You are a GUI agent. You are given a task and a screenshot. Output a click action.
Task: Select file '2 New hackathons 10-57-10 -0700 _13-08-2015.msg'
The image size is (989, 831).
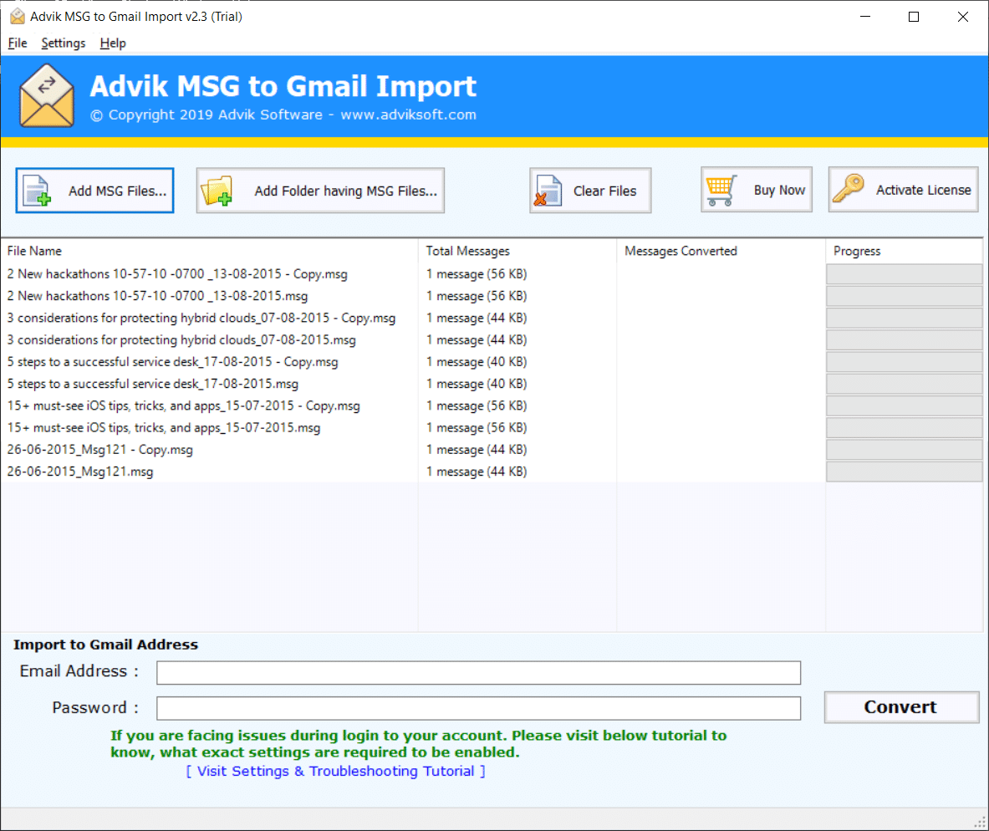click(x=158, y=296)
